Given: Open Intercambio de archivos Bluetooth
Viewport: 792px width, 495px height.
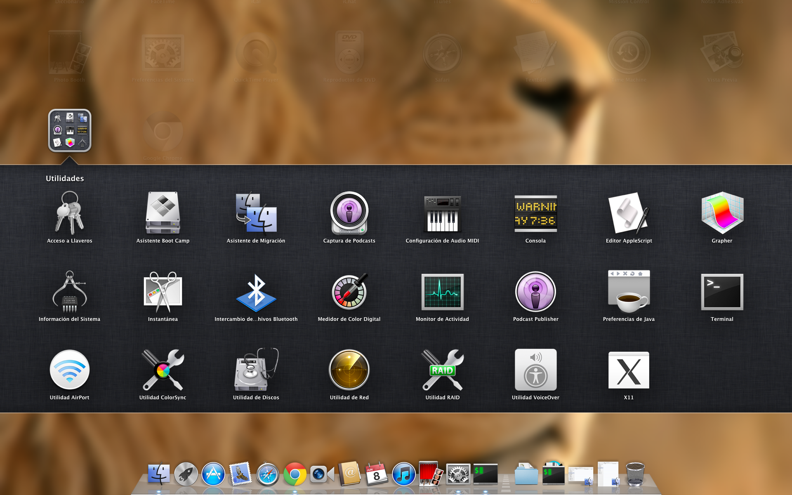Looking at the screenshot, I should tap(256, 292).
